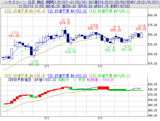Image resolution: width=160 pixels, height=121 pixels.
Task: Click the 2/1 date label under lower chart
Action: pyautogui.click(x=47, y=118)
